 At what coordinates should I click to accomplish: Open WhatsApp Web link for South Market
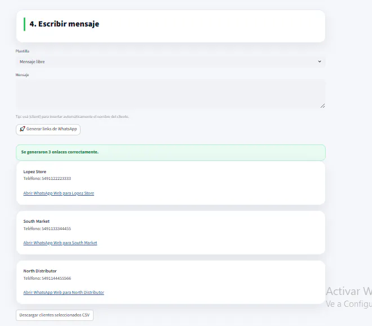pos(60,243)
